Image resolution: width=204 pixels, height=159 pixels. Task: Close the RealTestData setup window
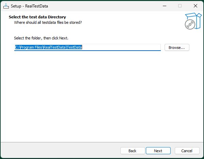tap(195, 6)
